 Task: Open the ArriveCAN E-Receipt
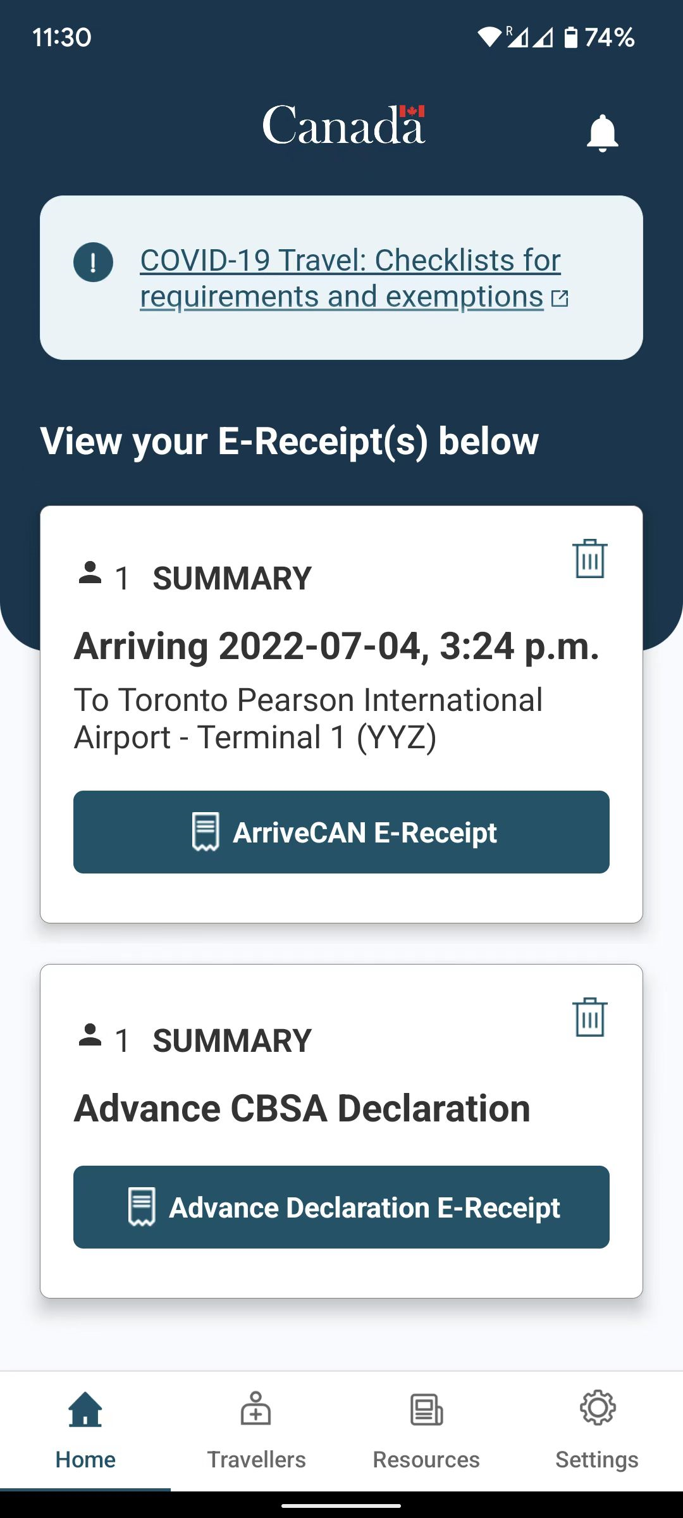[x=341, y=832]
